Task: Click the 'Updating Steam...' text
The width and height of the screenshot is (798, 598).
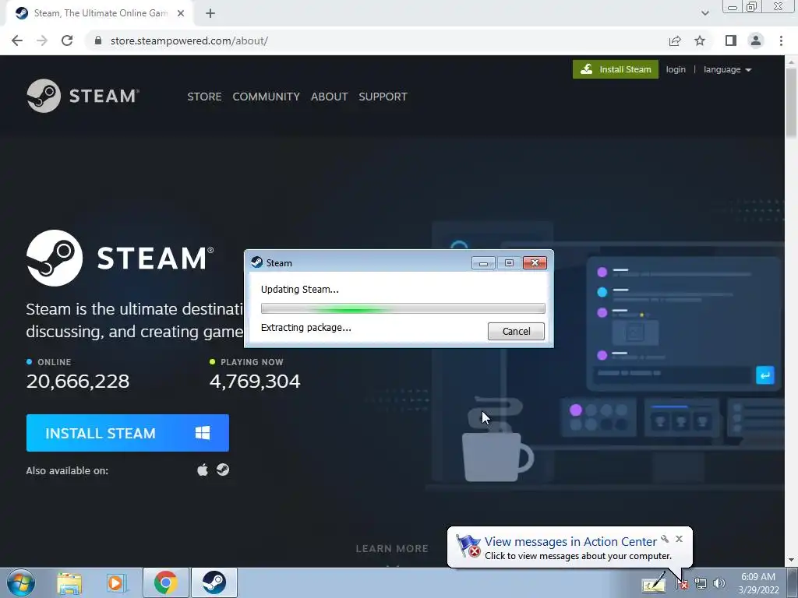Action: [300, 290]
